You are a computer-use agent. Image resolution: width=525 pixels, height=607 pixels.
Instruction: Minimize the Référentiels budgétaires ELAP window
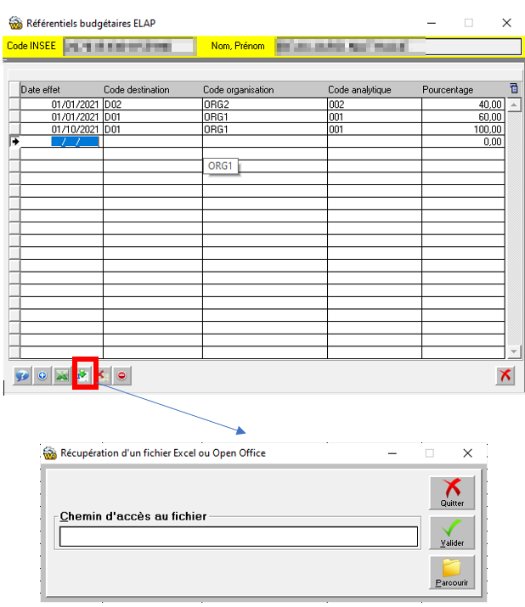click(432, 23)
